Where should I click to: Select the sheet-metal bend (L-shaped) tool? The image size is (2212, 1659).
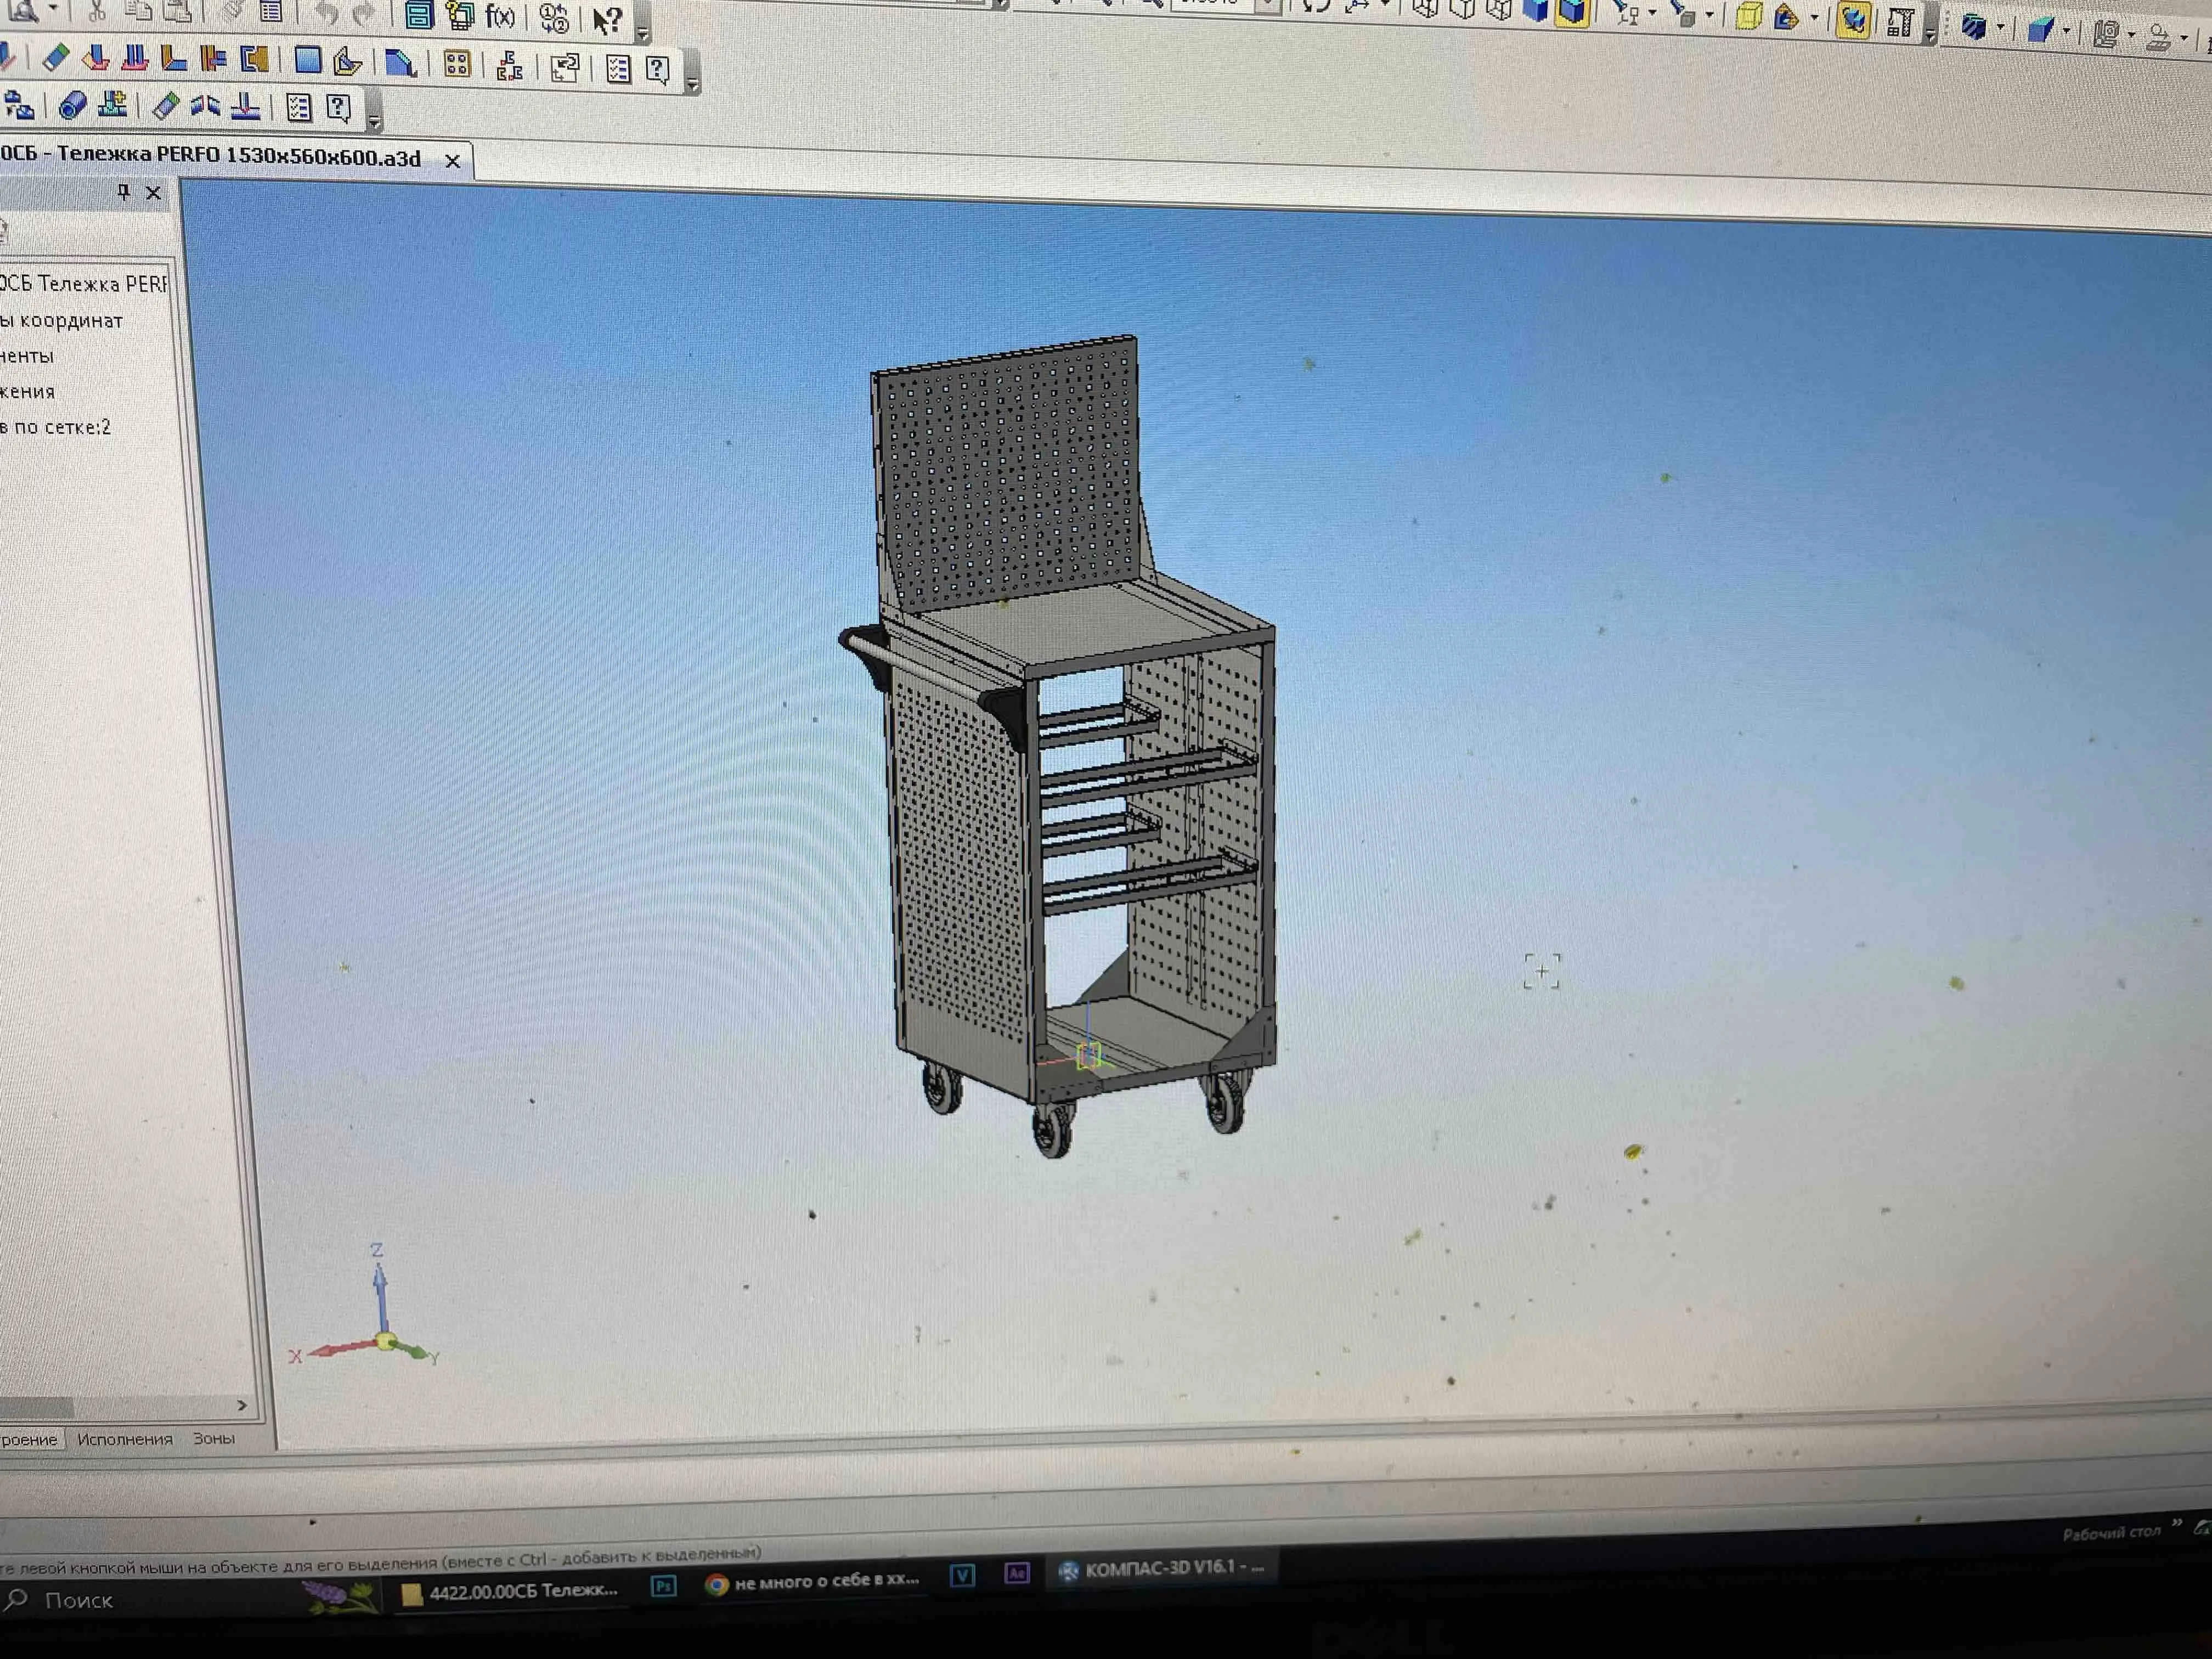[x=174, y=59]
